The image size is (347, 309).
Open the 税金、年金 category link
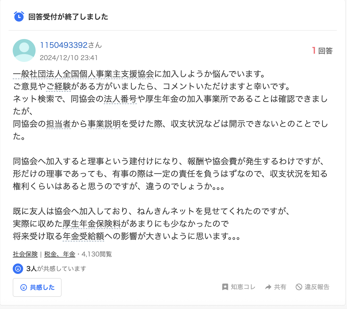[59, 254]
